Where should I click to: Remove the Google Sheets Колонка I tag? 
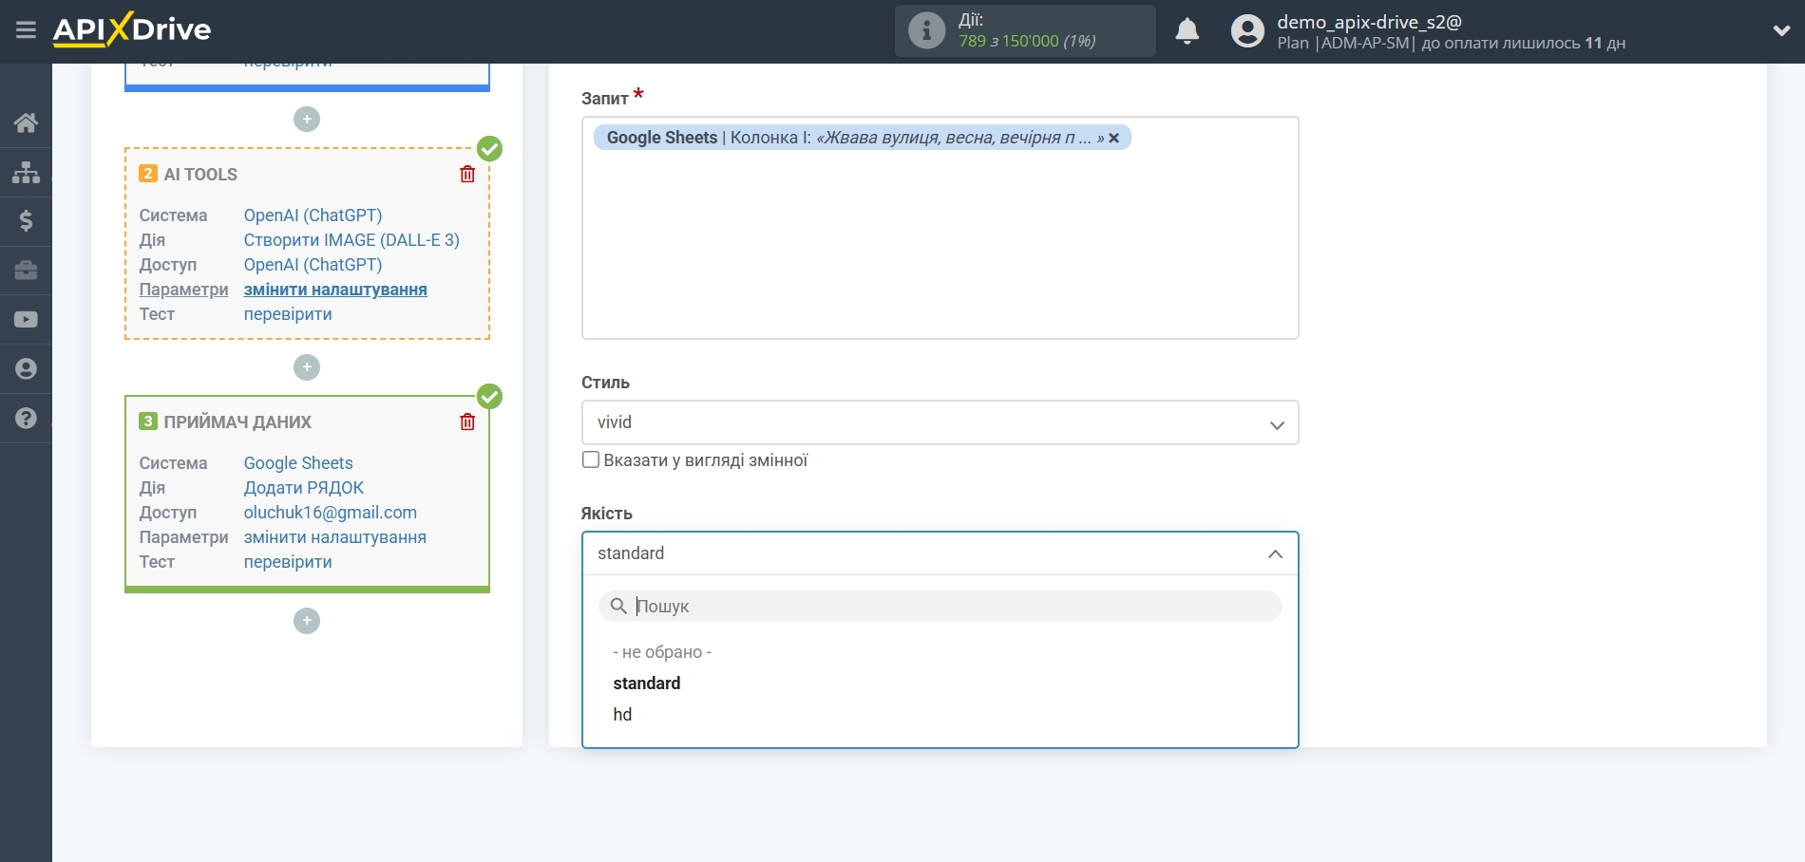tap(1114, 139)
